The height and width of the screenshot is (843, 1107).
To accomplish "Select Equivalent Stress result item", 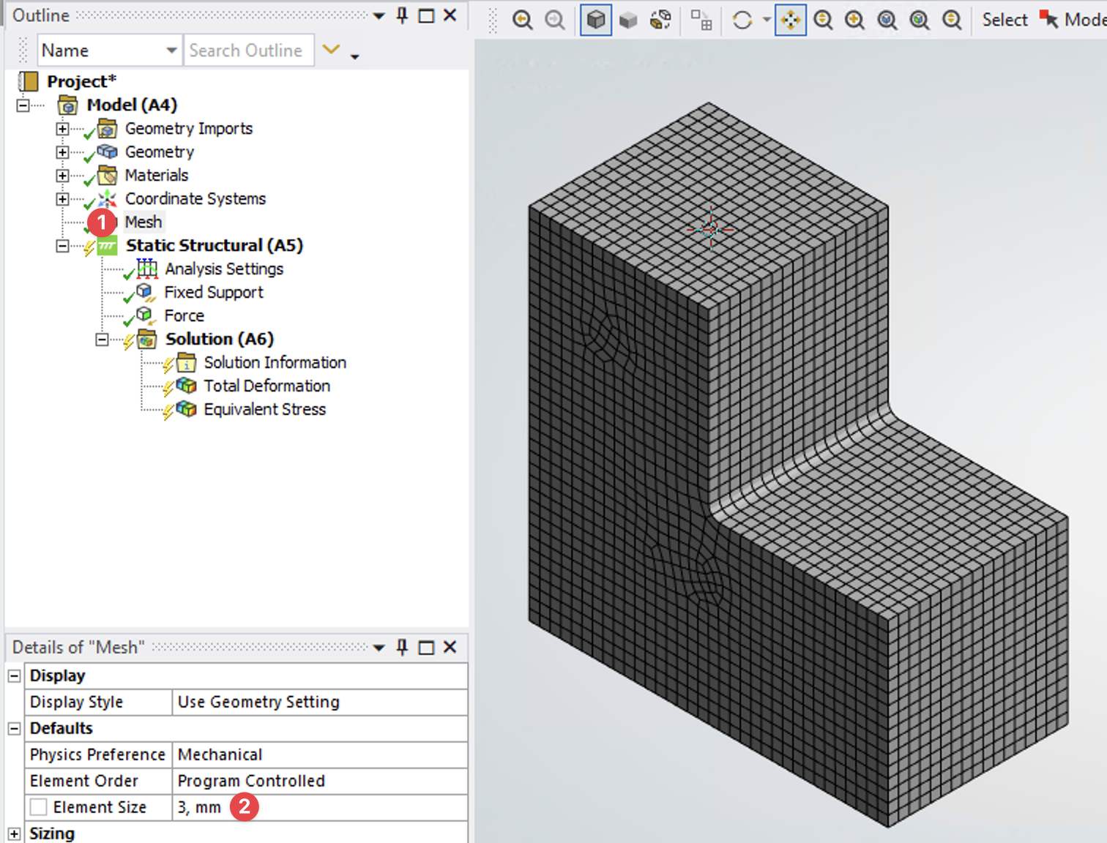I will (264, 409).
